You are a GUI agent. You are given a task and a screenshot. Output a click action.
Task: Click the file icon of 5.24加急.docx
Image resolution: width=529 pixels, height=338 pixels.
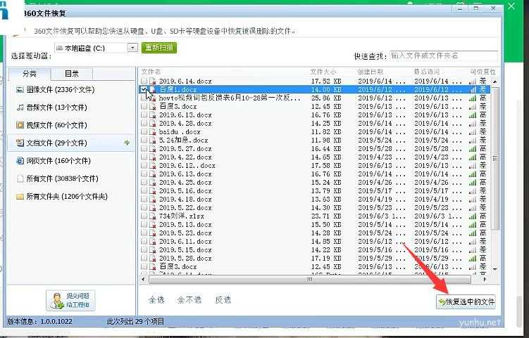[152, 140]
